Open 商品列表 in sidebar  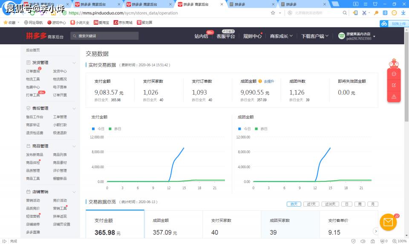(60, 155)
